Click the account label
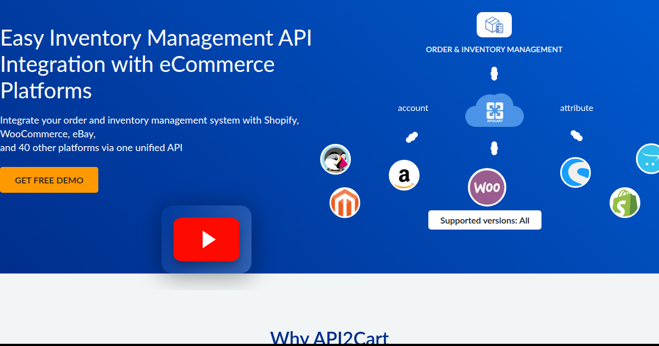Screen dimensions: 659x346 [x=413, y=108]
